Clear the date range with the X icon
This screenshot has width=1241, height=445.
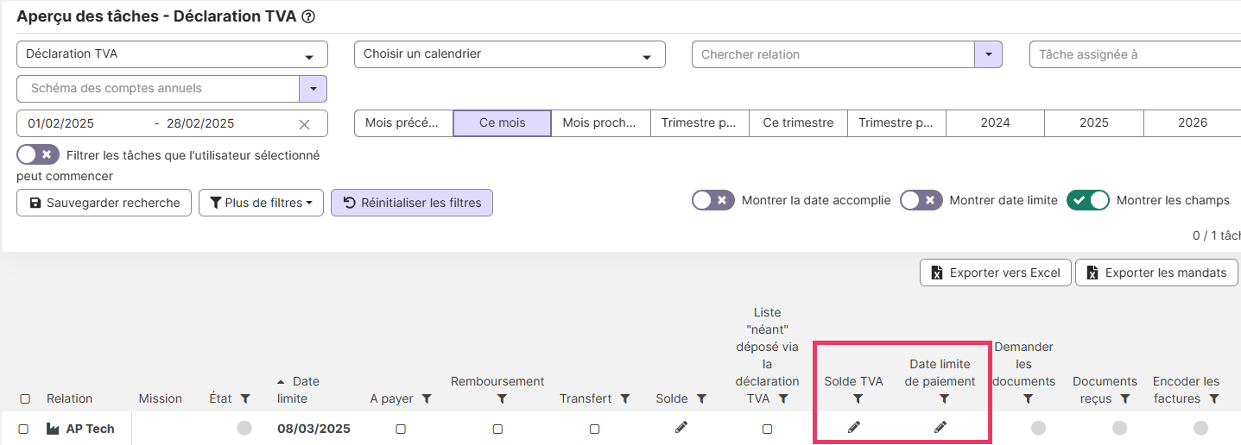[304, 124]
